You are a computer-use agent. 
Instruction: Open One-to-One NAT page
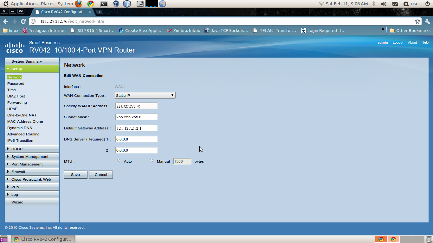pyautogui.click(x=22, y=115)
